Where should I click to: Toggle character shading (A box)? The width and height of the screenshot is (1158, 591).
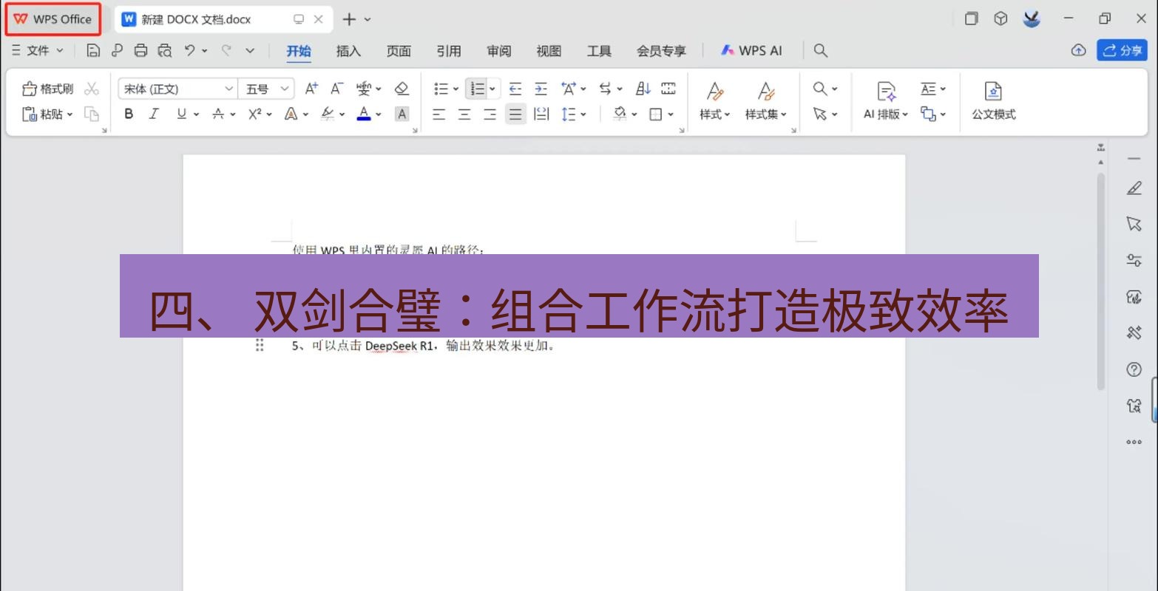click(402, 114)
